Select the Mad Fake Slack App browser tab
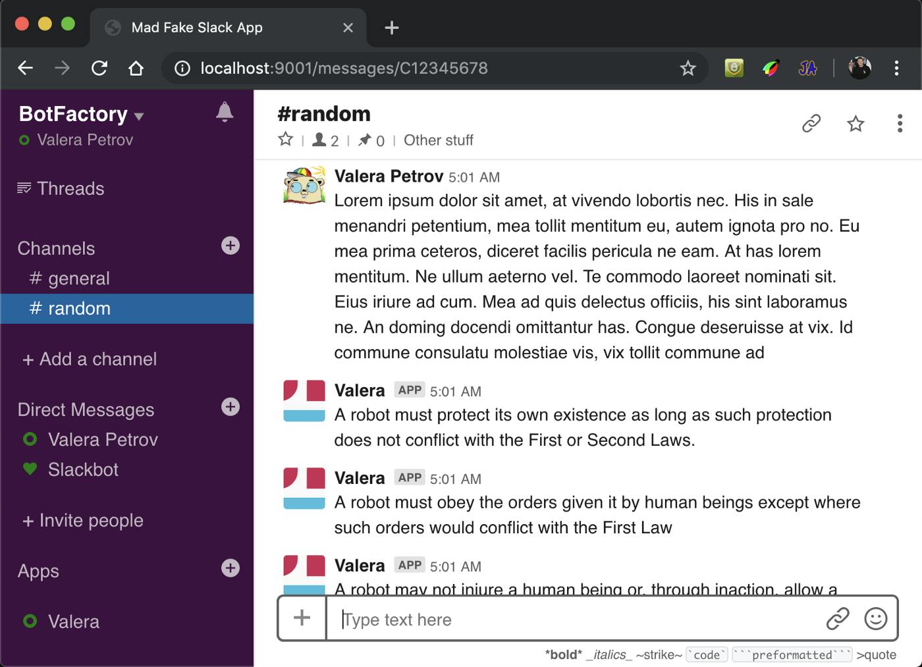The height and width of the screenshot is (667, 922). click(198, 28)
